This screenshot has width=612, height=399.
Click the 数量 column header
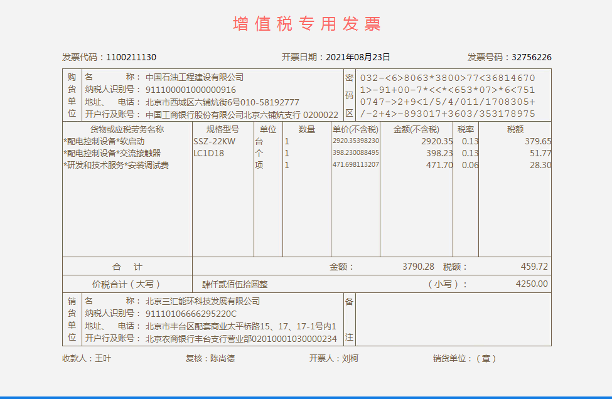[307, 129]
